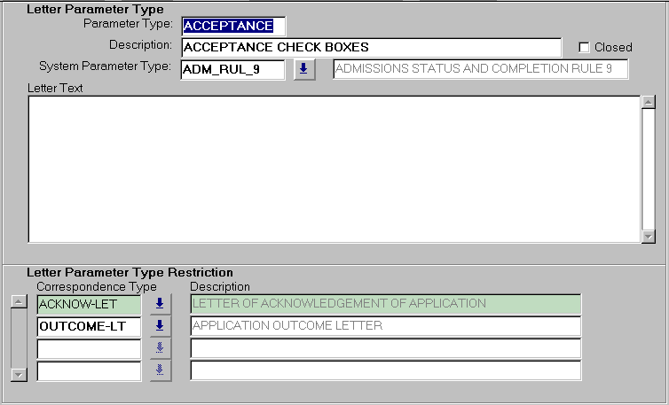Click the third row correspondence lookup button

[x=160, y=348]
